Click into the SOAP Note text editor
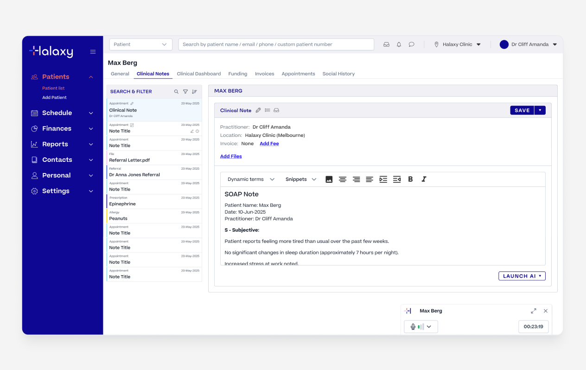Screen dimensions: 586x370 (383, 226)
